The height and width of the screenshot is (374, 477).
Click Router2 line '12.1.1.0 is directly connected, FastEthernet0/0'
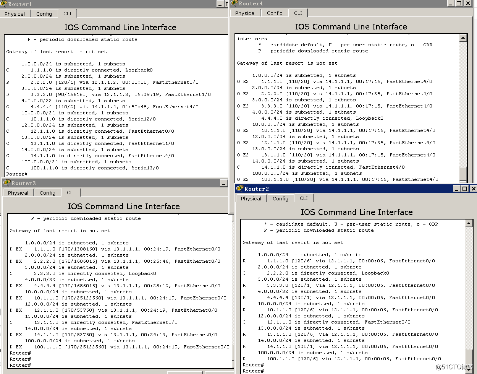point(339,322)
